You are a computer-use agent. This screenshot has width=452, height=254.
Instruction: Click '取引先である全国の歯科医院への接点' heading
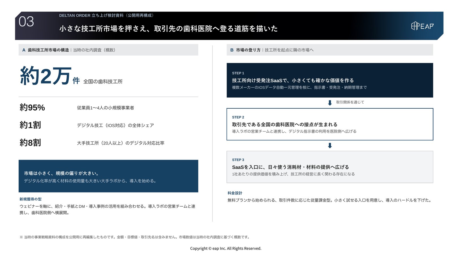(x=285, y=124)
